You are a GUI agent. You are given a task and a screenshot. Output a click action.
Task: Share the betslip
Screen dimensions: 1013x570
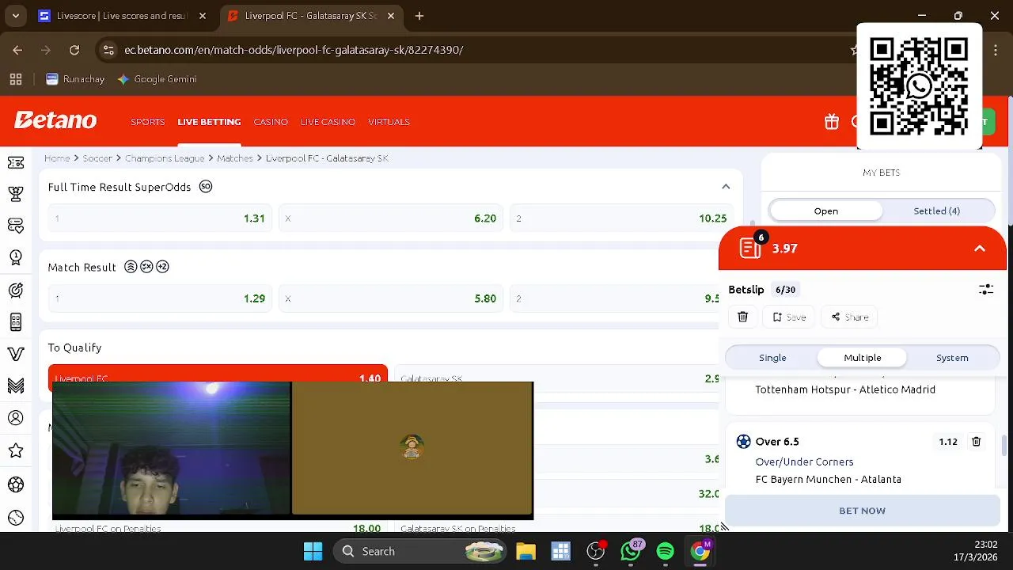850,317
